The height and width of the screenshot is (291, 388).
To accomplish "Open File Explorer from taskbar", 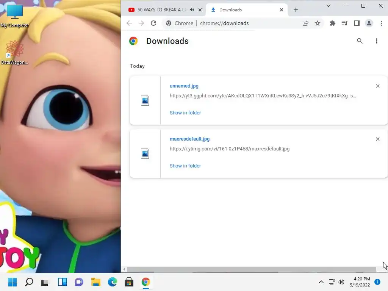I will (x=95, y=282).
